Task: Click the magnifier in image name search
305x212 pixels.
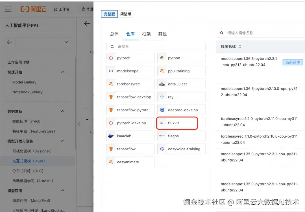Action: (x=222, y=33)
